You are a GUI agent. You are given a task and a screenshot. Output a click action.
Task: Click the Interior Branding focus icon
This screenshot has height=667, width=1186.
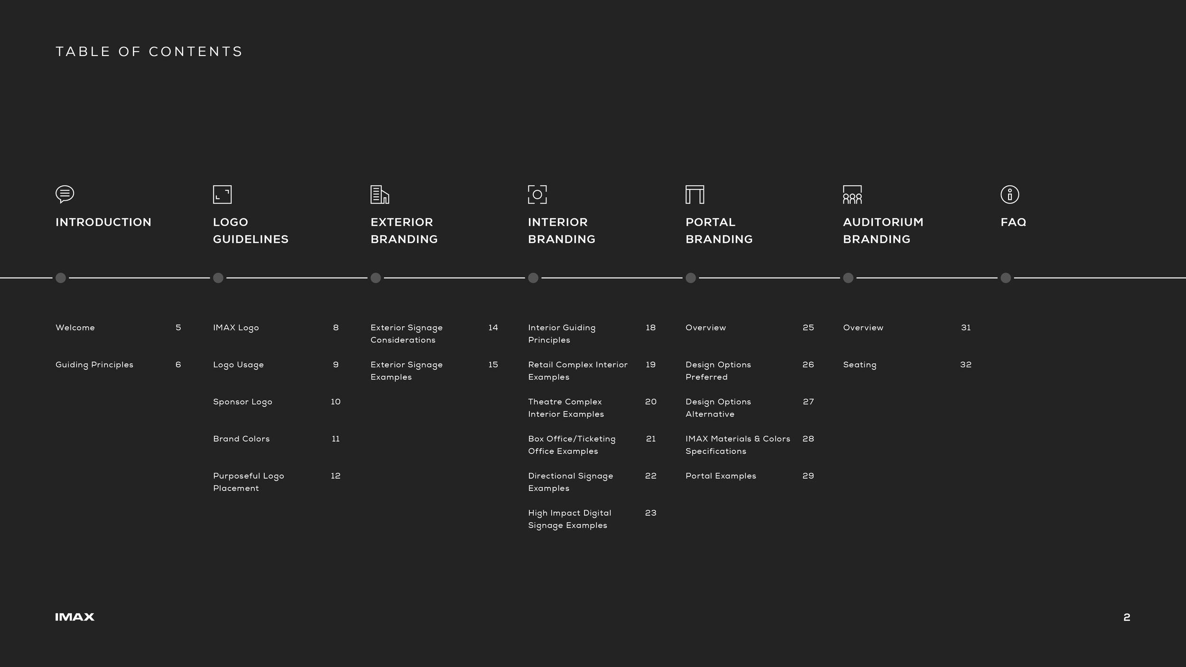point(537,195)
